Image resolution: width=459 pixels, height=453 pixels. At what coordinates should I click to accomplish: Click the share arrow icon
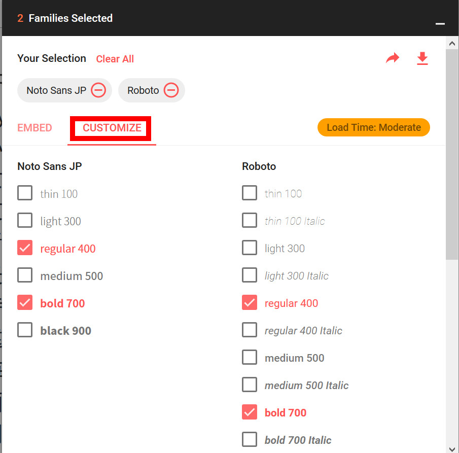tap(393, 58)
